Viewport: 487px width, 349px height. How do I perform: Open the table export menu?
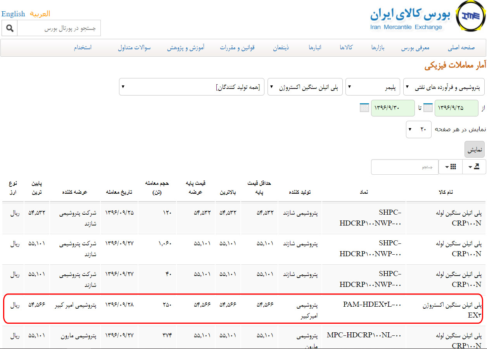(x=473, y=167)
